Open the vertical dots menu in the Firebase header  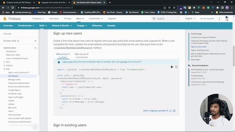tap(220, 19)
